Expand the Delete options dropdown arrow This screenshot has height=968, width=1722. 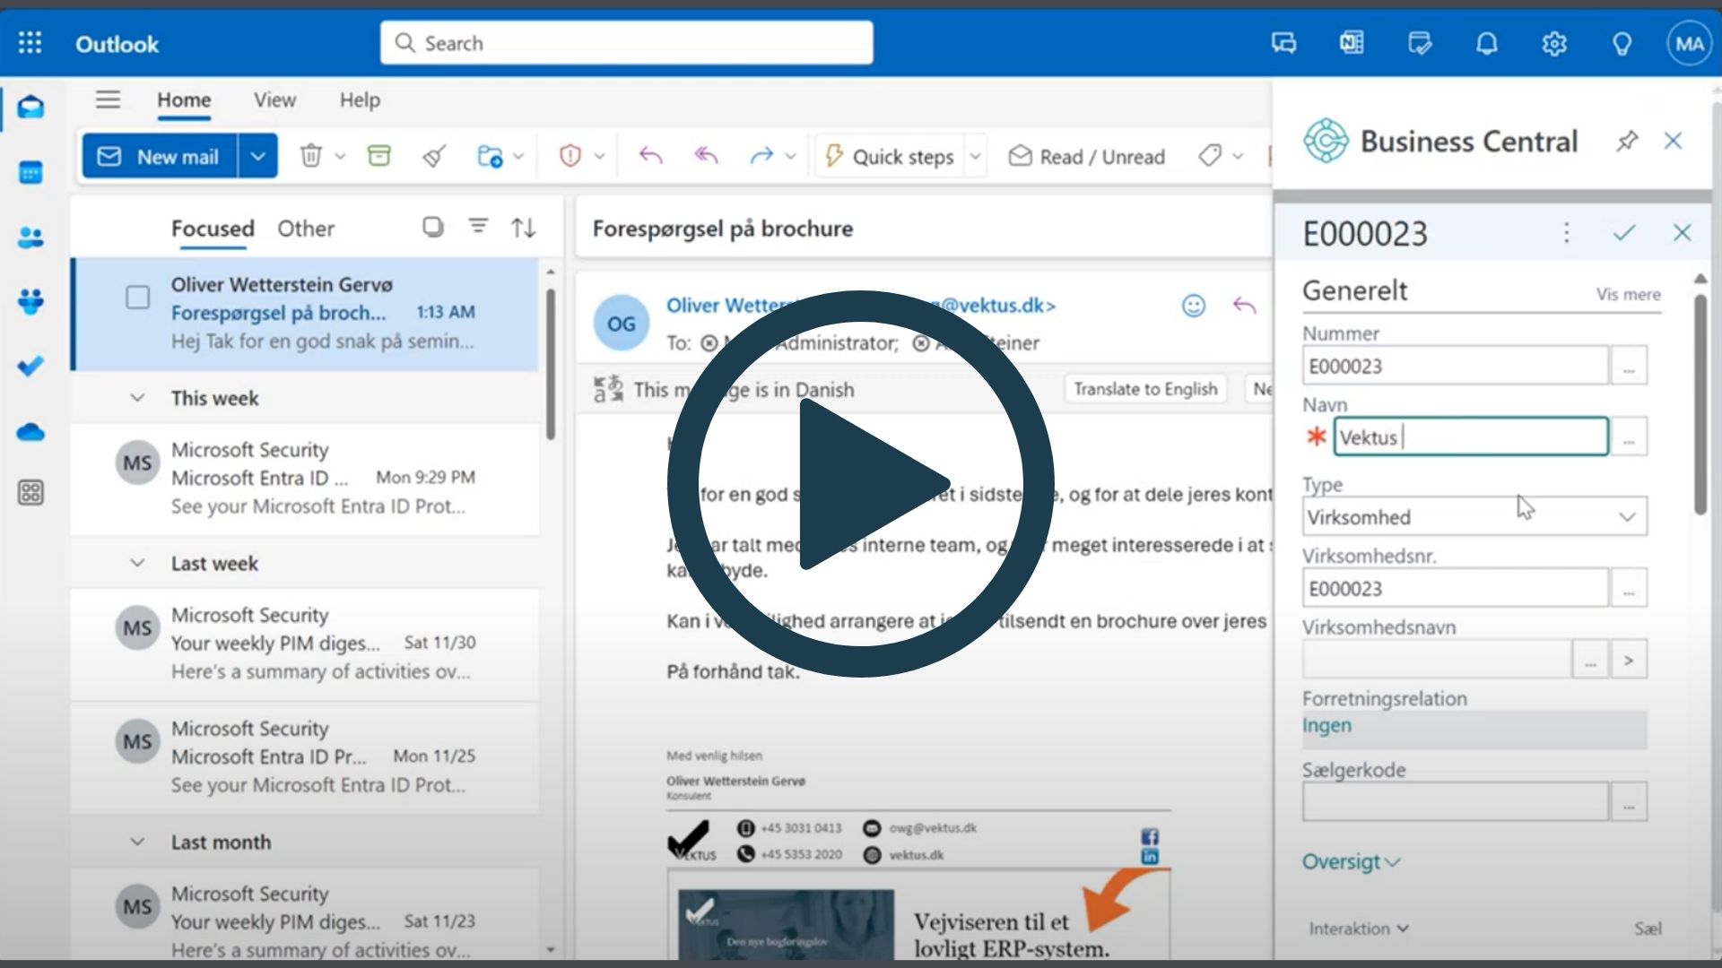coord(340,156)
